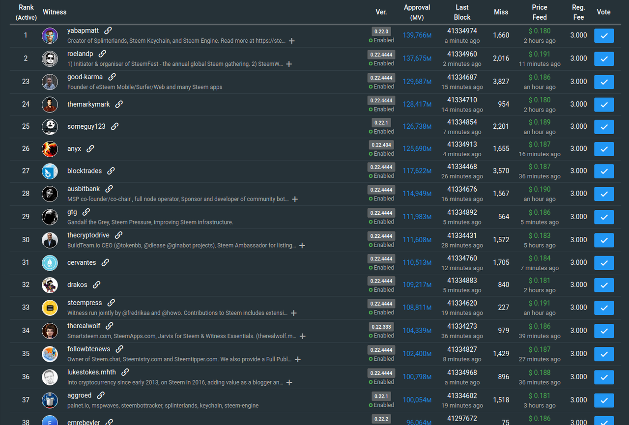Click price feed $ 0.191 for roelandp
The height and width of the screenshot is (425, 629).
(540, 54)
